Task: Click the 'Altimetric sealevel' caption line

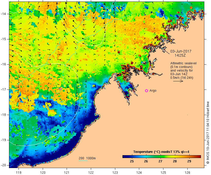Action: 183,63
